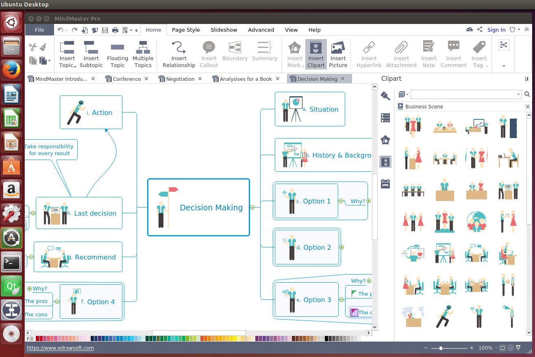Expand the Option 2 subtopics
The height and width of the screenshot is (357, 535).
tap(342, 247)
